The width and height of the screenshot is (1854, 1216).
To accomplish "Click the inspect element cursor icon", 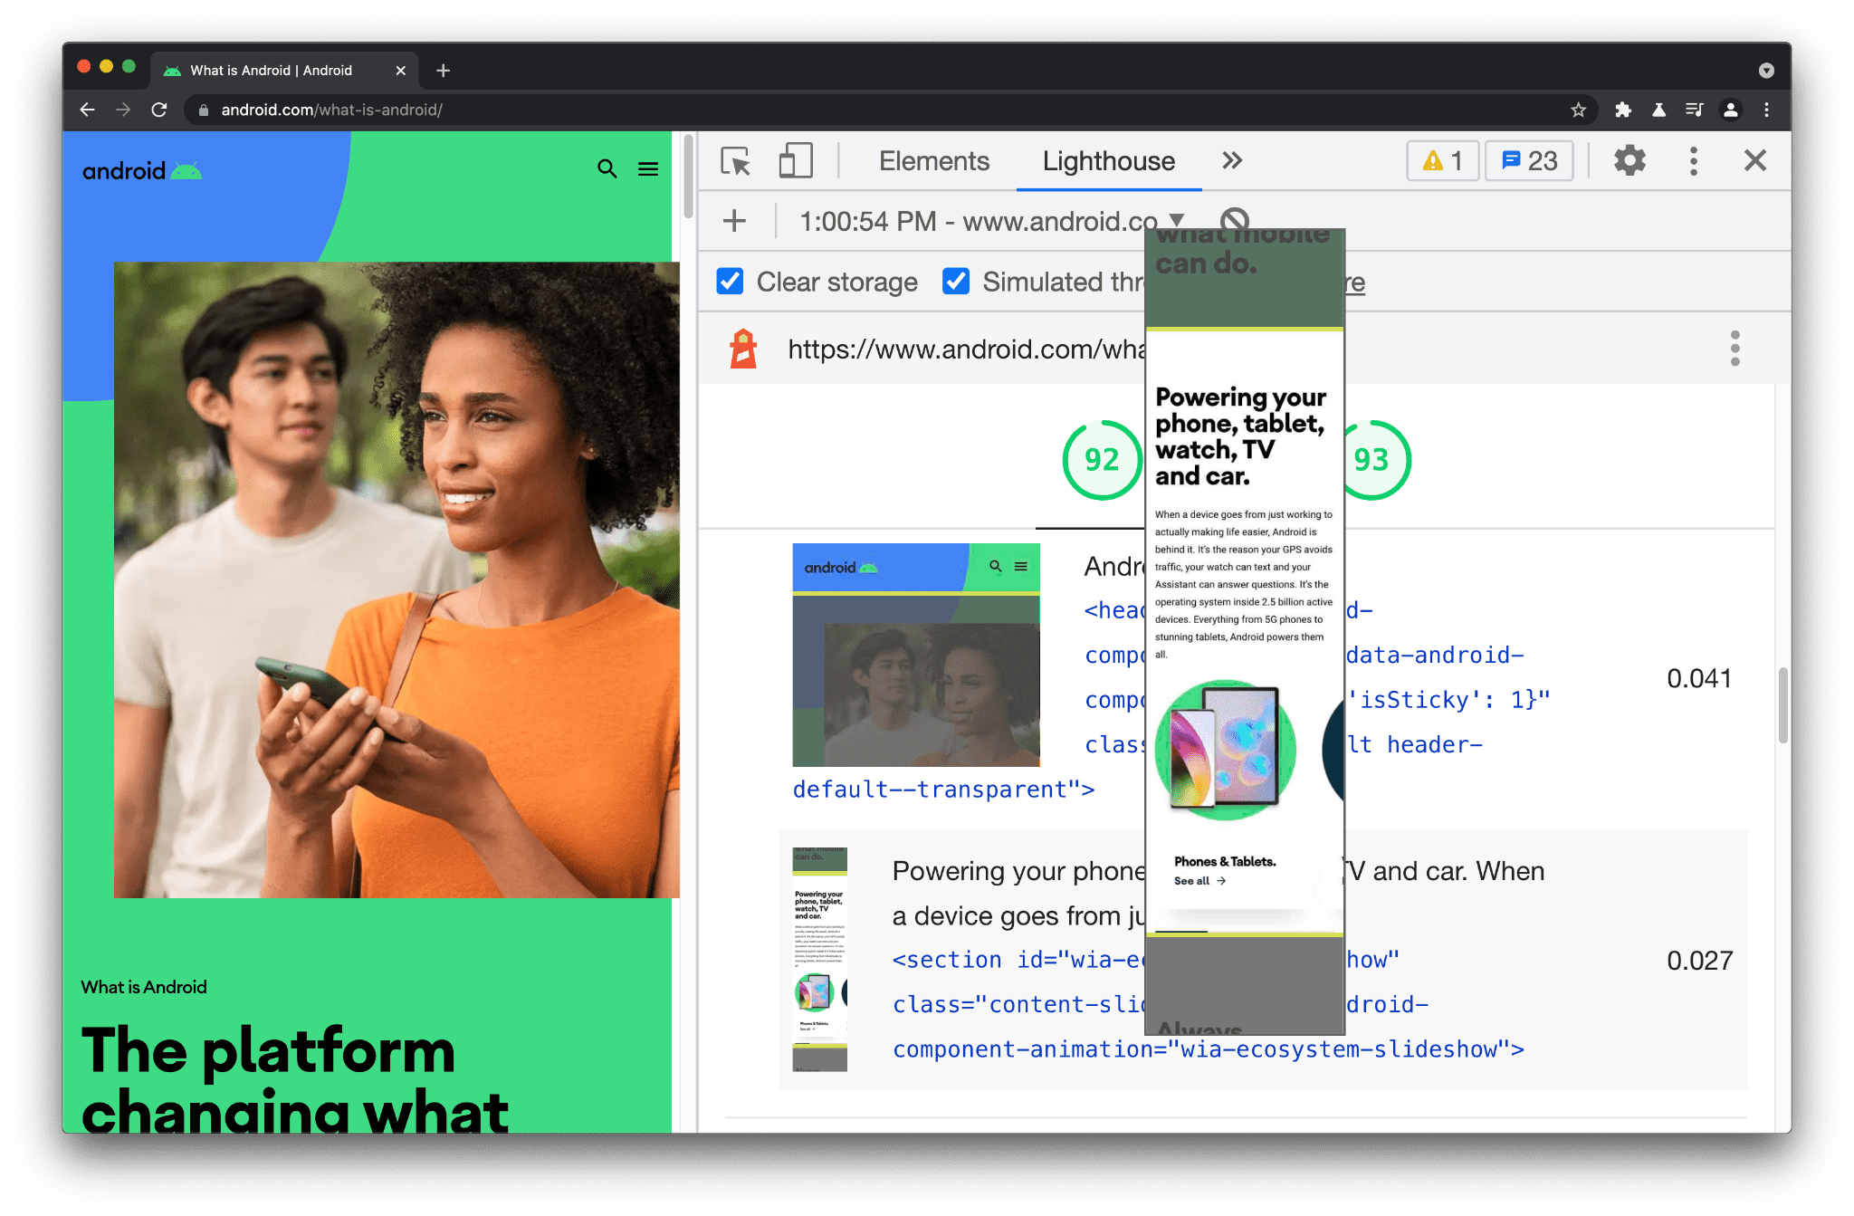I will coord(734,161).
